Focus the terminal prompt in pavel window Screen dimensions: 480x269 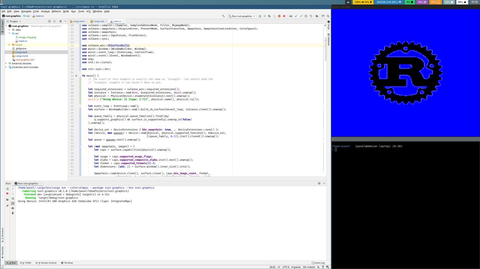coord(336,149)
